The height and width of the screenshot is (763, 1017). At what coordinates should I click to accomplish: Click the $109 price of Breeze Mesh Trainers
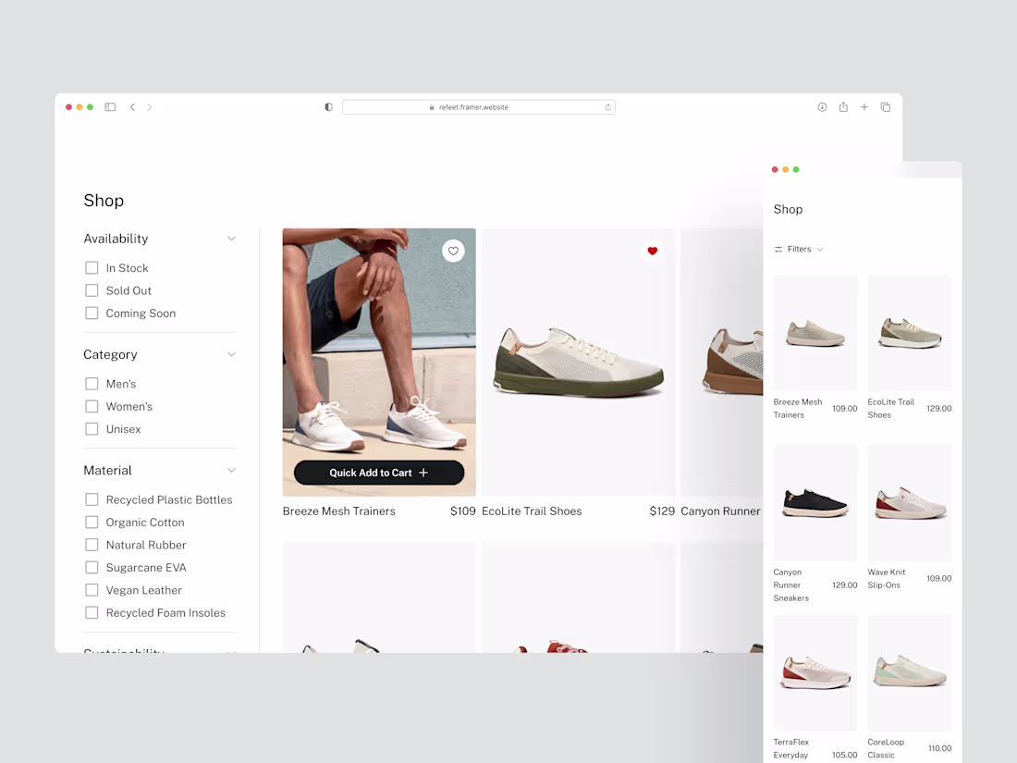click(x=463, y=511)
